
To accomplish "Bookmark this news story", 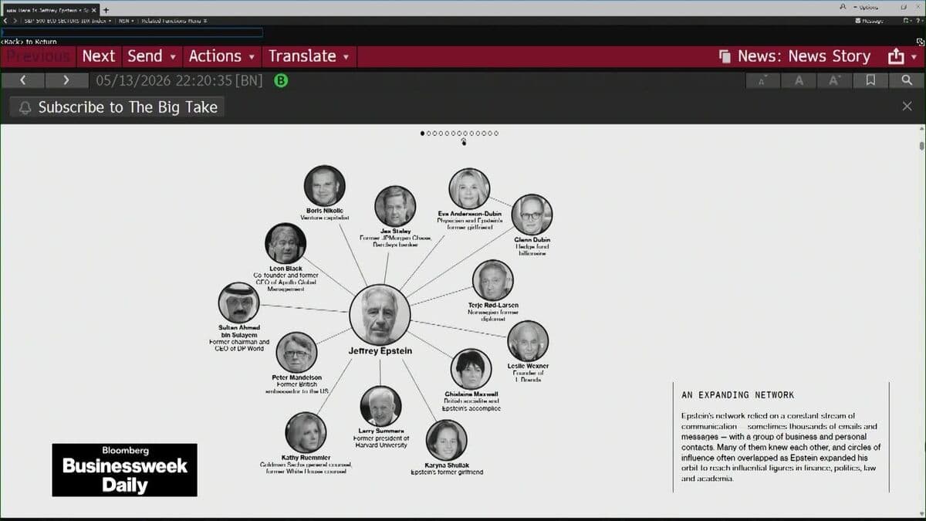I will [x=870, y=80].
